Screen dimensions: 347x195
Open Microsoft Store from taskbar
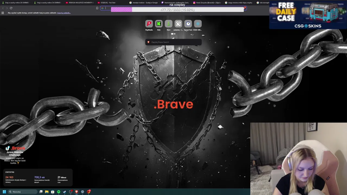pyautogui.click(x=53, y=192)
